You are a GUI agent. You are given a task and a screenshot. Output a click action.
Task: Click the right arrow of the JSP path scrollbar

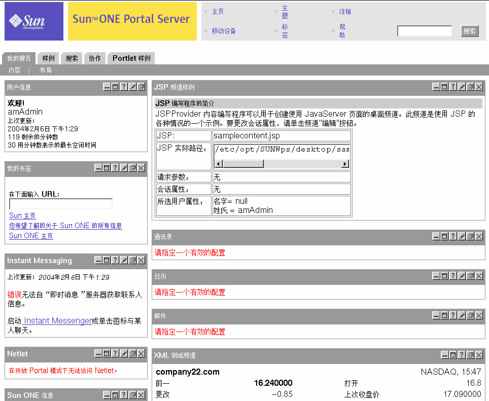tap(345, 164)
